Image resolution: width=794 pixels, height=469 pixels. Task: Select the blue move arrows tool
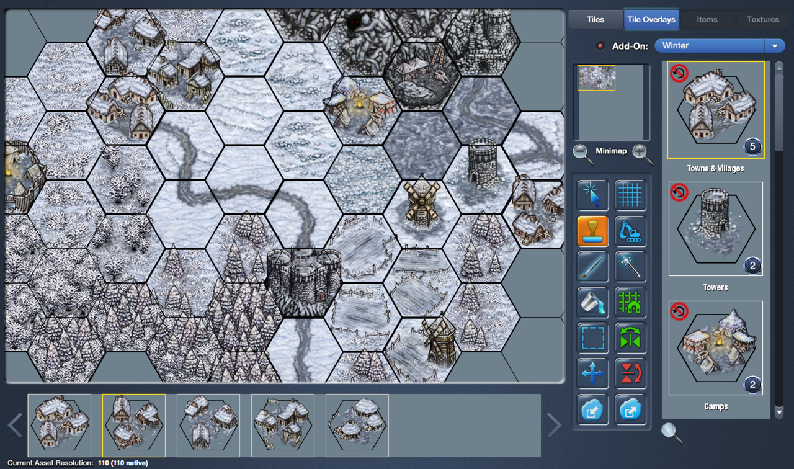click(x=592, y=374)
